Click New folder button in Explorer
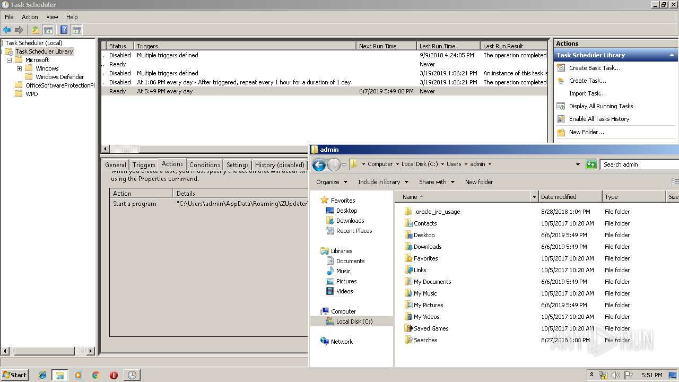This screenshot has width=679, height=382. click(479, 182)
